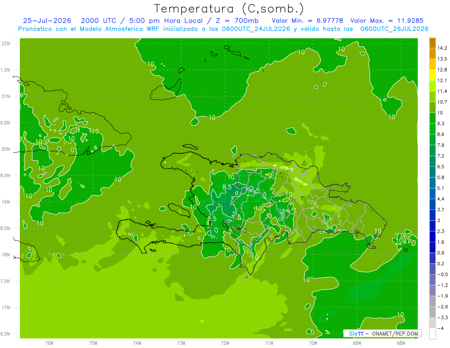Click the '-1.9' colorbar label
The image size is (450, 348).
442,296
